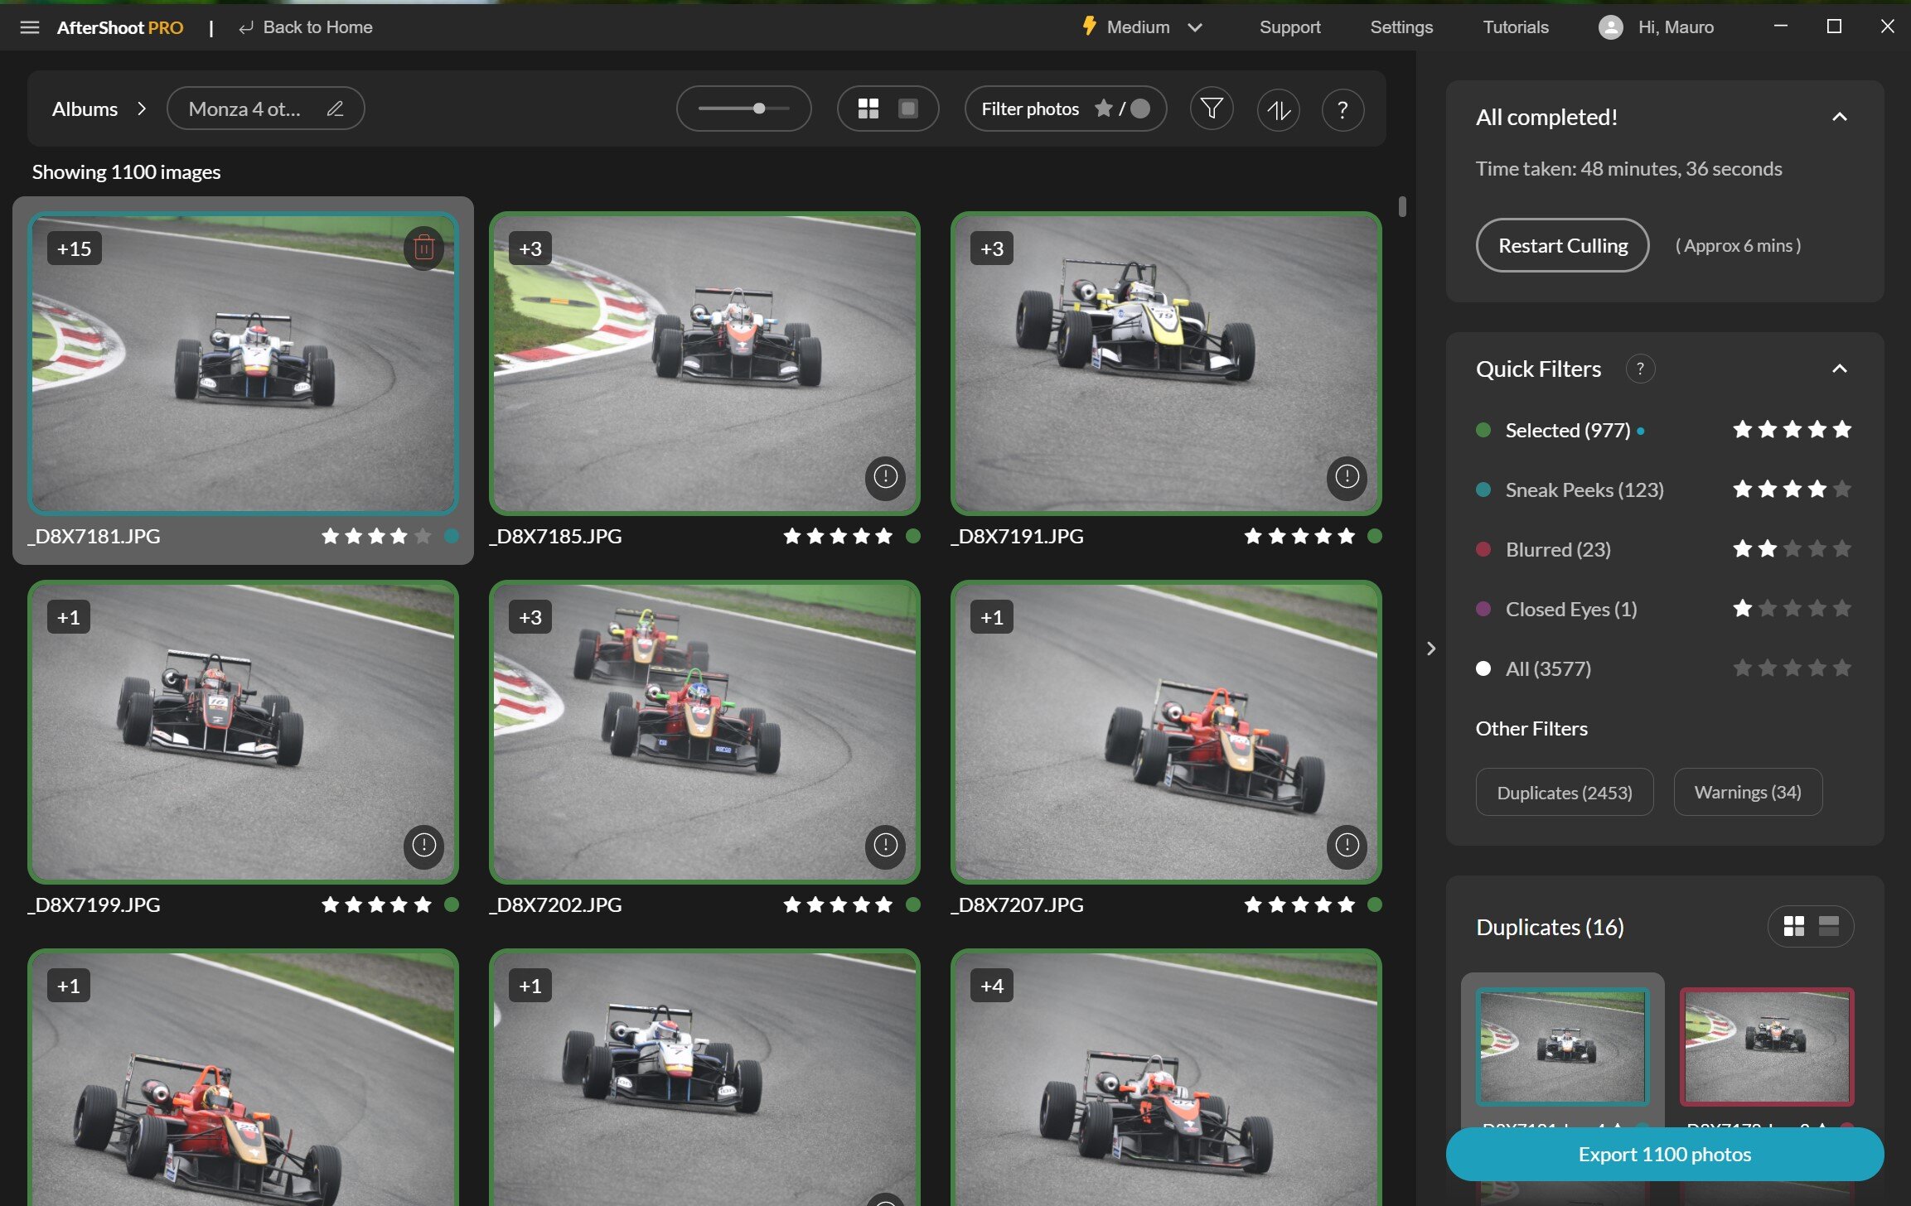
Task: Click the Albums breadcrumb
Action: pos(85,109)
